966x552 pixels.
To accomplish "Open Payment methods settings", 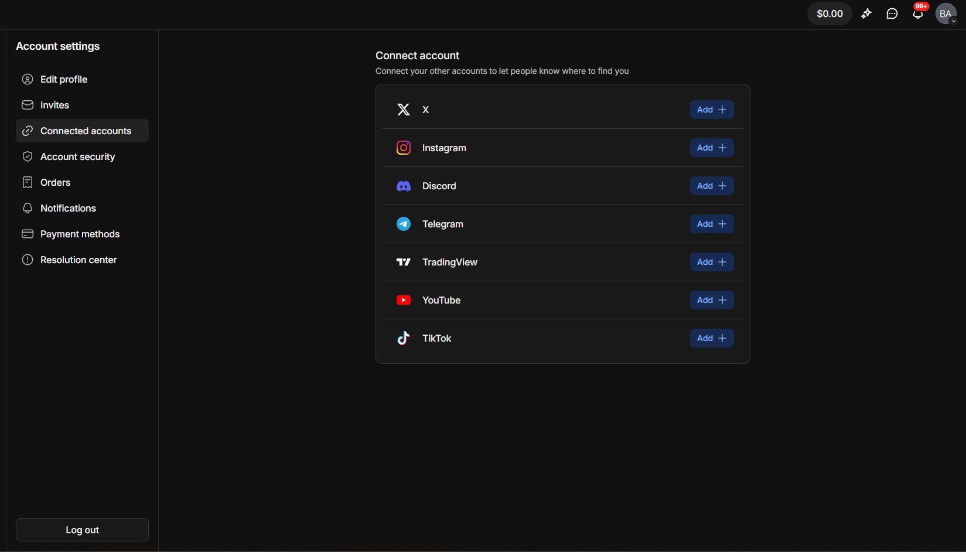I will pyautogui.click(x=82, y=234).
